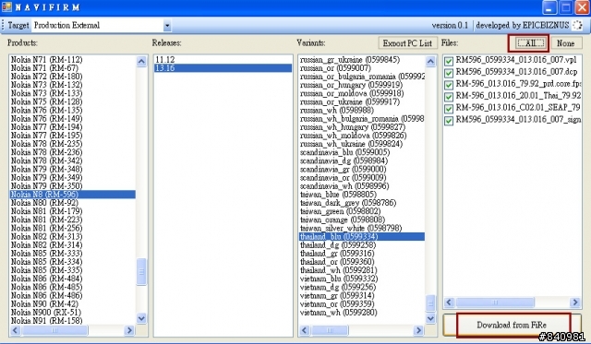Screen dimensions: 591x344
Task: Click the All files button
Action: [530, 43]
